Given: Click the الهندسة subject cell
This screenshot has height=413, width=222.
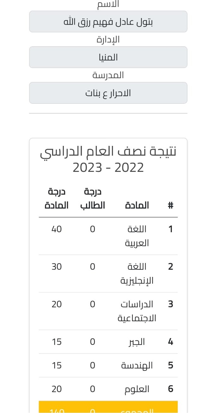Looking at the screenshot, I should click(x=137, y=366).
